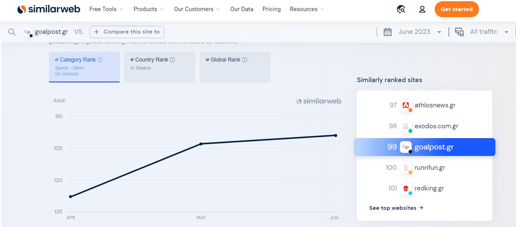This screenshot has height=227, width=516.
Task: Click the May data point on chart
Action: [x=201, y=144]
